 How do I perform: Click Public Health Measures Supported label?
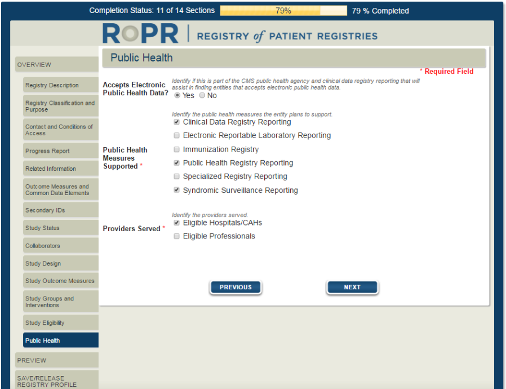[125, 158]
